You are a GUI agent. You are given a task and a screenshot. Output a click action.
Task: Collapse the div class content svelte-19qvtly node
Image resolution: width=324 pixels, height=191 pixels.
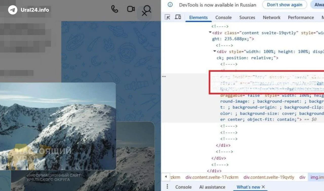tap(210, 33)
